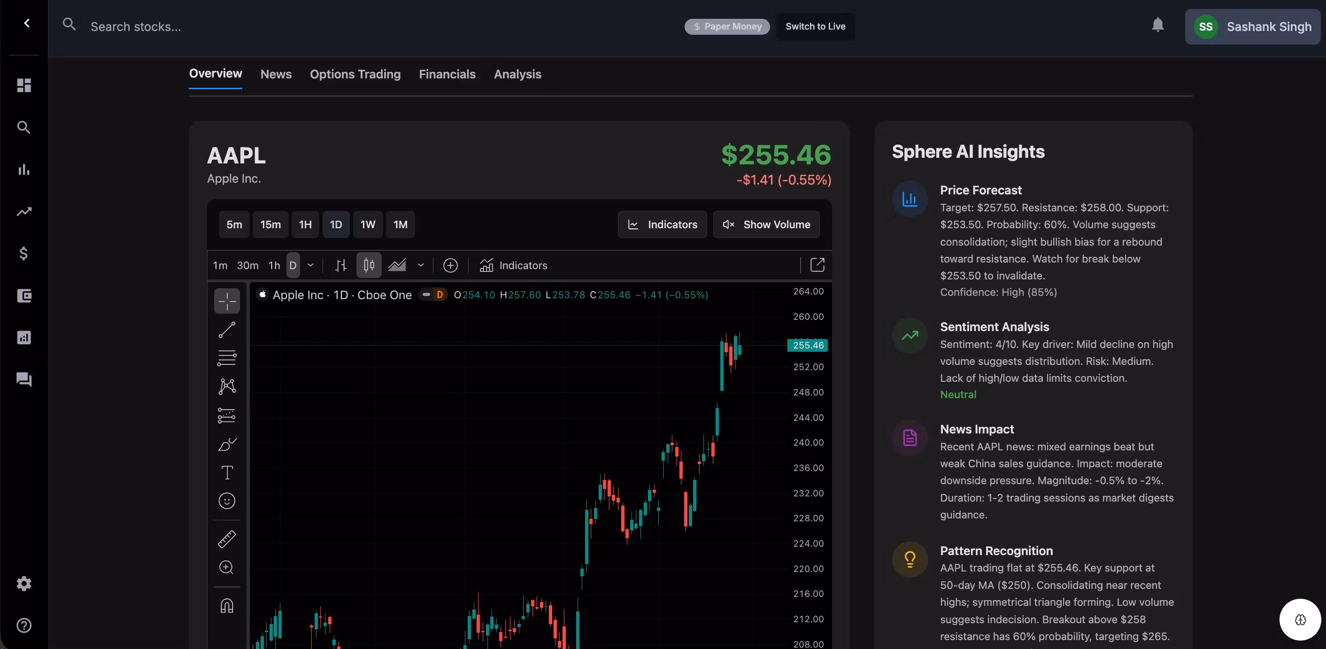This screenshot has height=649, width=1326.
Task: Set chart interval to D
Action: pos(293,266)
